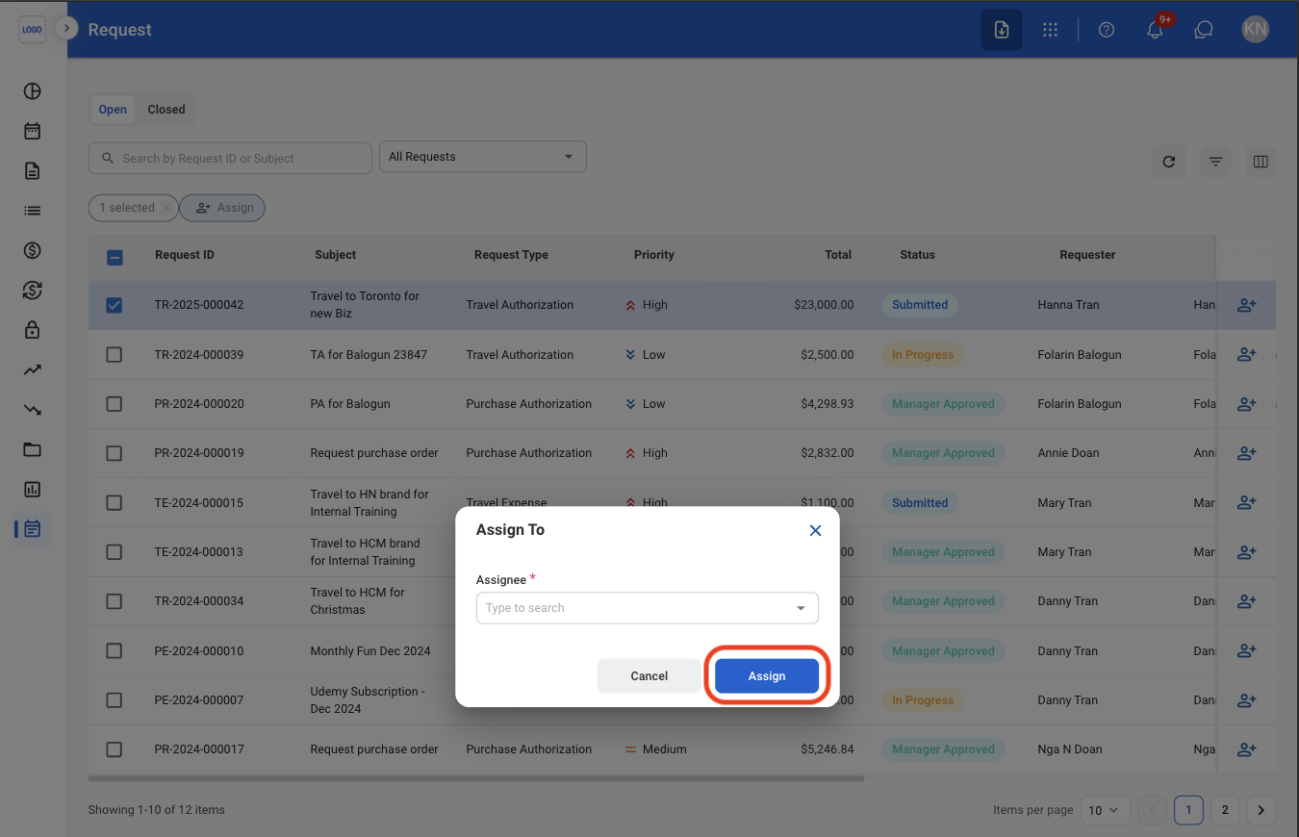Check the TR-2024-000039 row checkbox

[114, 354]
